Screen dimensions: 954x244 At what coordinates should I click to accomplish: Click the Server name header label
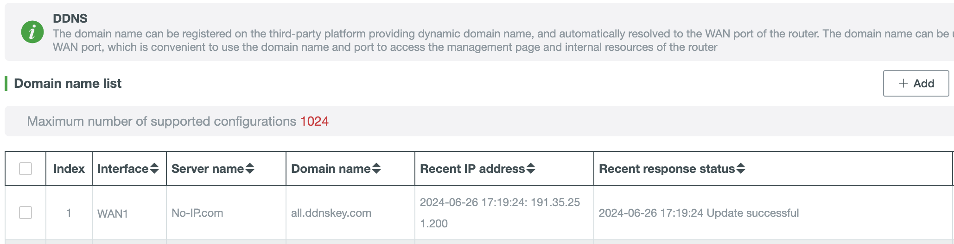208,169
